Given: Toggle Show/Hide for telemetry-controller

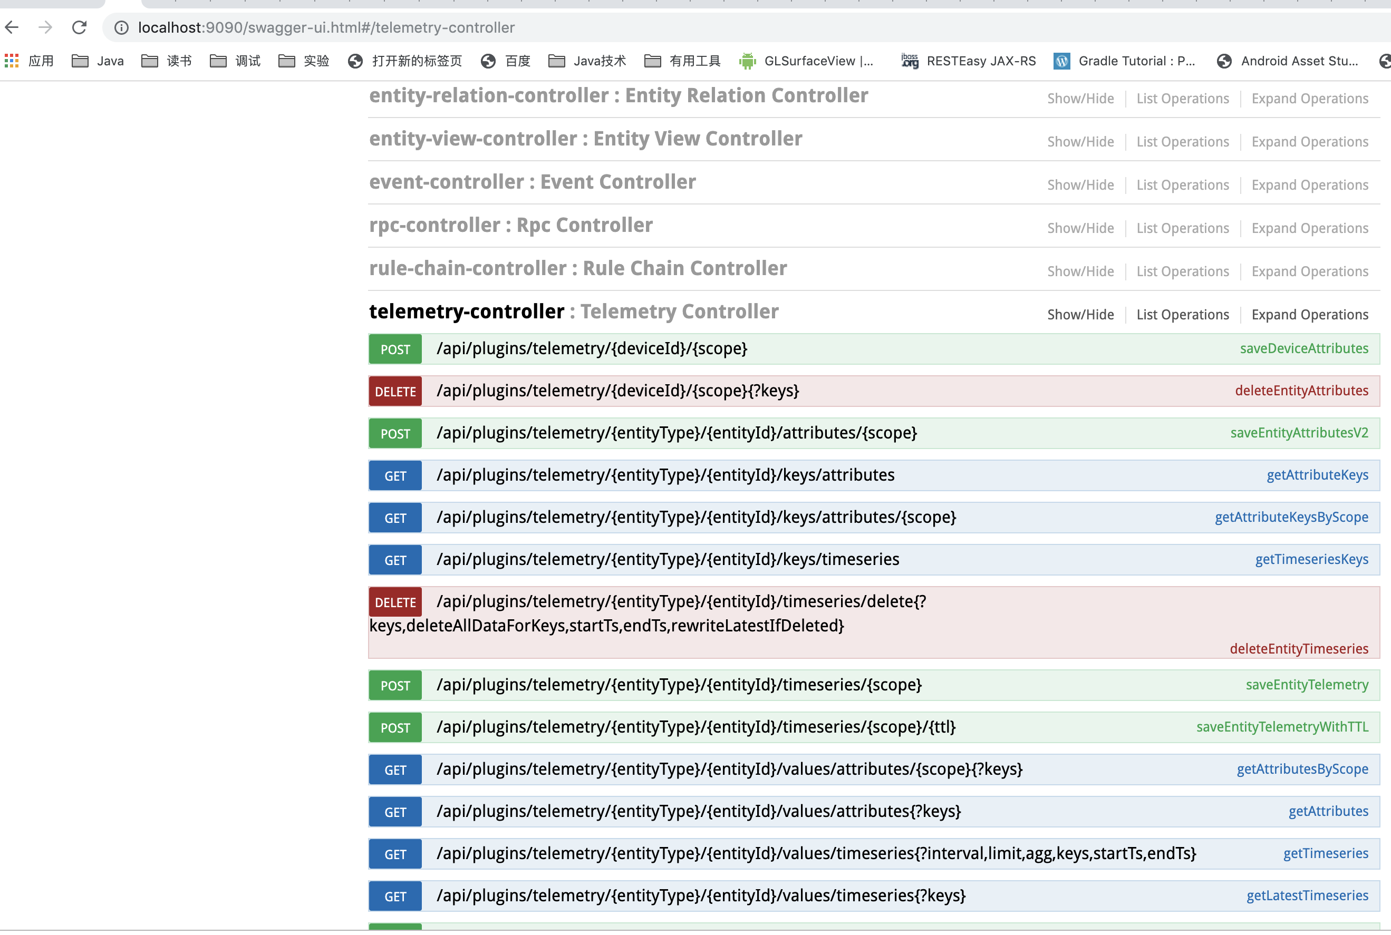Looking at the screenshot, I should (1080, 314).
